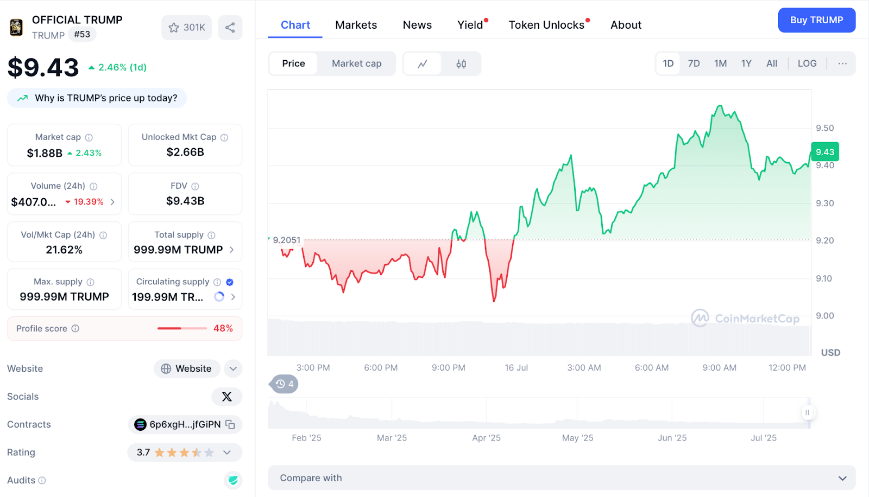The image size is (869, 497).
Task: Set chart range to 1D
Action: [668, 63]
